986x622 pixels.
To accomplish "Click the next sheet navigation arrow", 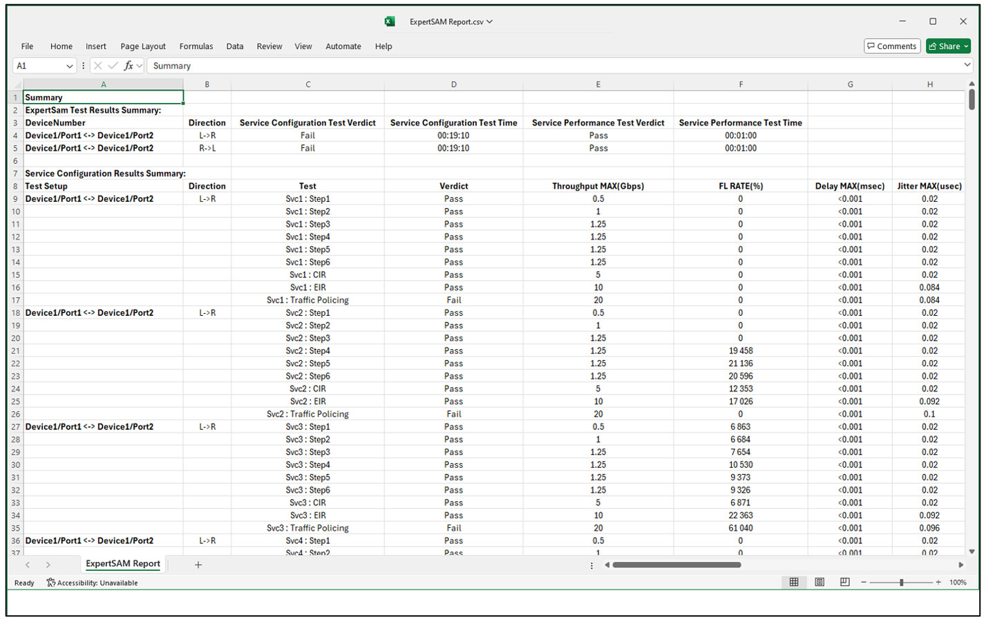I will (x=48, y=565).
